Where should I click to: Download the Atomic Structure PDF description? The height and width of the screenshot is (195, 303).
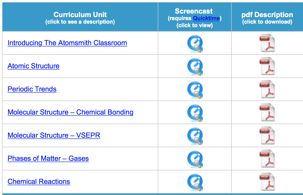(x=267, y=67)
